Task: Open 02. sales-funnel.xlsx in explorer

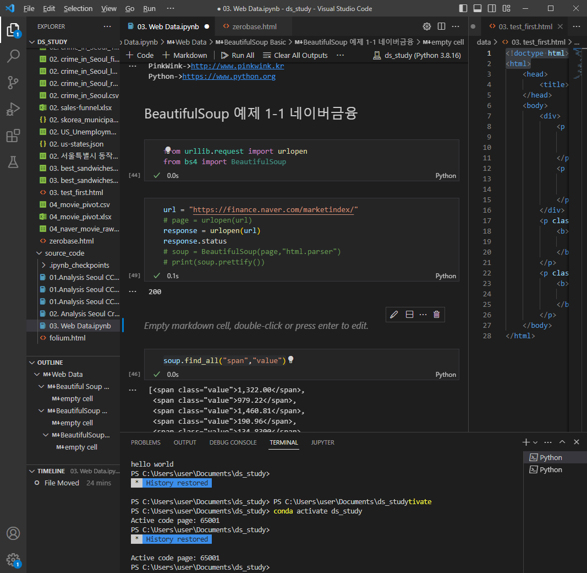Action: click(x=80, y=107)
